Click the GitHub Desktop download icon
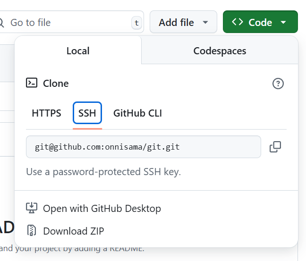 32,208
